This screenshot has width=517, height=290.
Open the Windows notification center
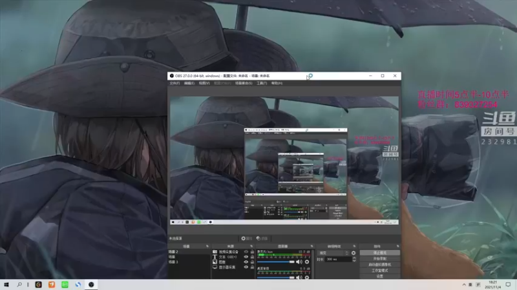508,284
